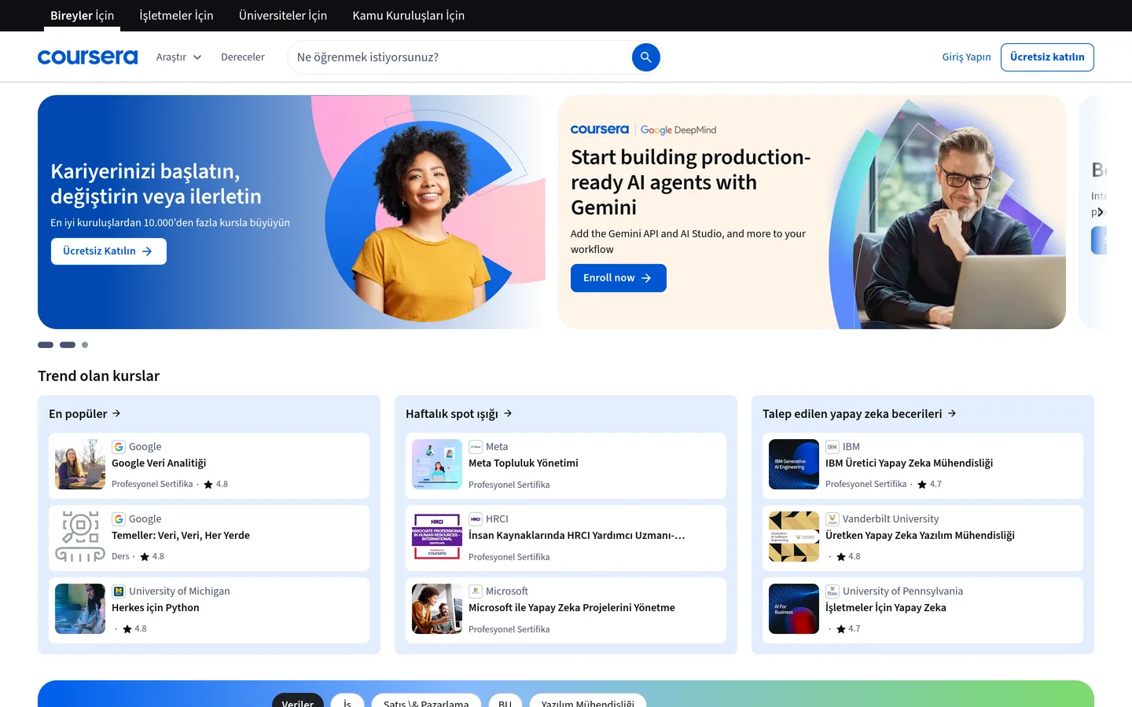Open the Dereceler link
This screenshot has width=1132, height=707.
(243, 57)
